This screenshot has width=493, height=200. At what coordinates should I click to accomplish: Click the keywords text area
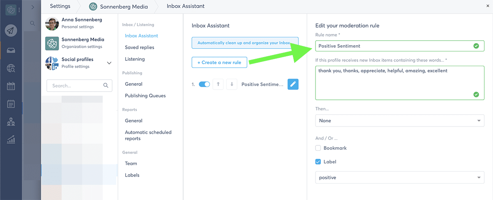coord(400,83)
